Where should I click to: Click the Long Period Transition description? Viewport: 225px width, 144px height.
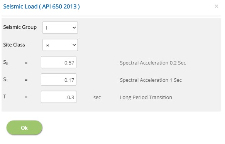(x=146, y=97)
